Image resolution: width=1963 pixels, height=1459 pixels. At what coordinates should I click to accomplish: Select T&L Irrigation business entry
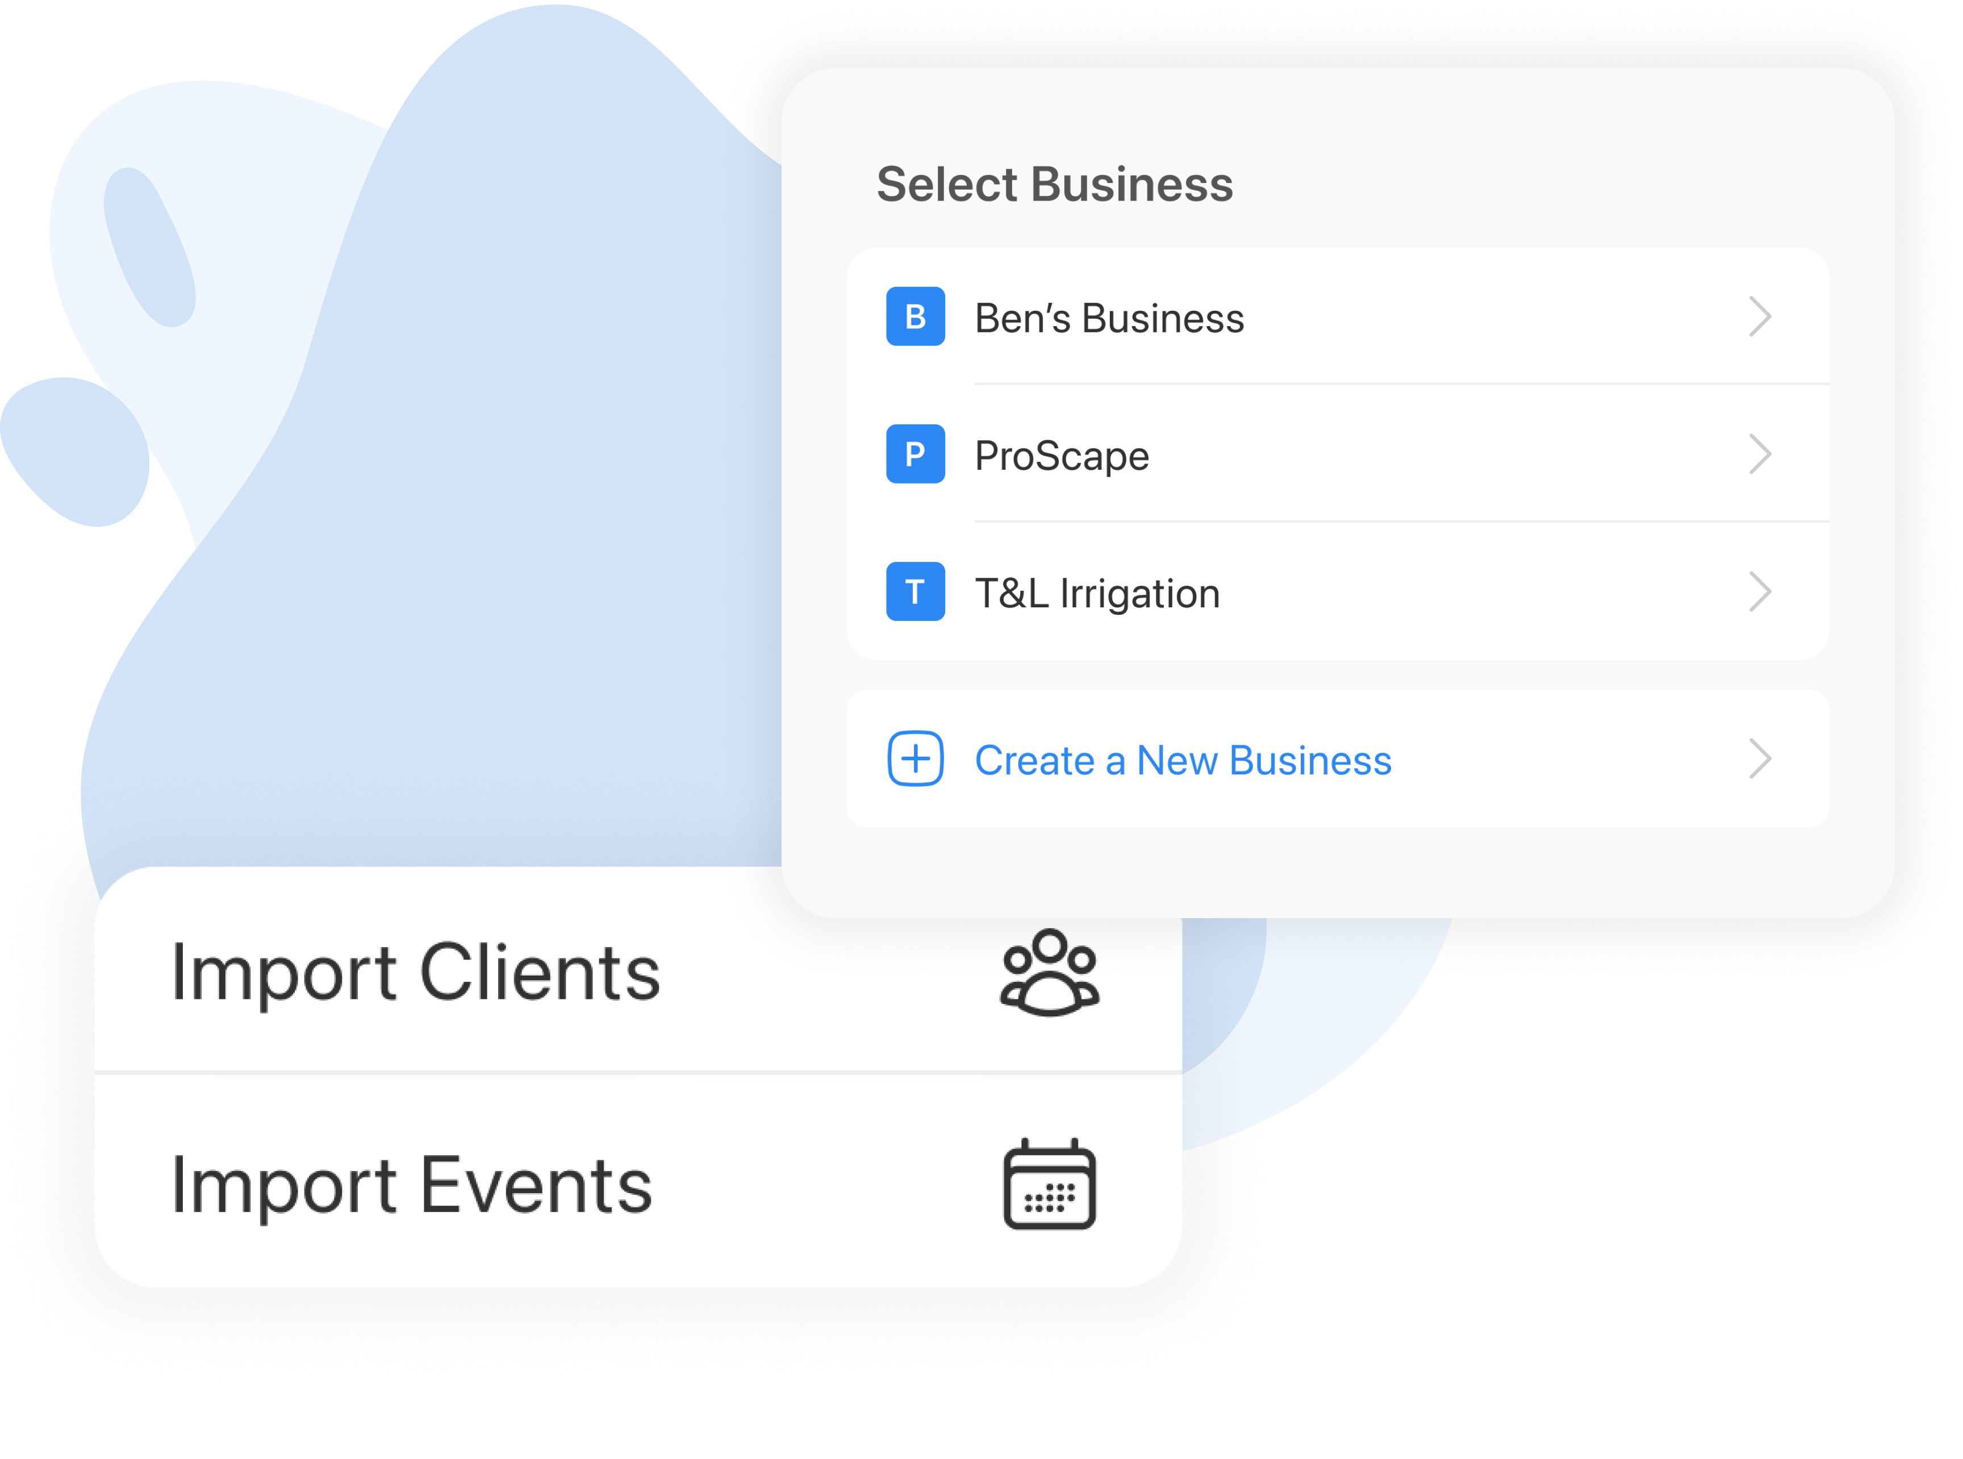pos(1097,593)
